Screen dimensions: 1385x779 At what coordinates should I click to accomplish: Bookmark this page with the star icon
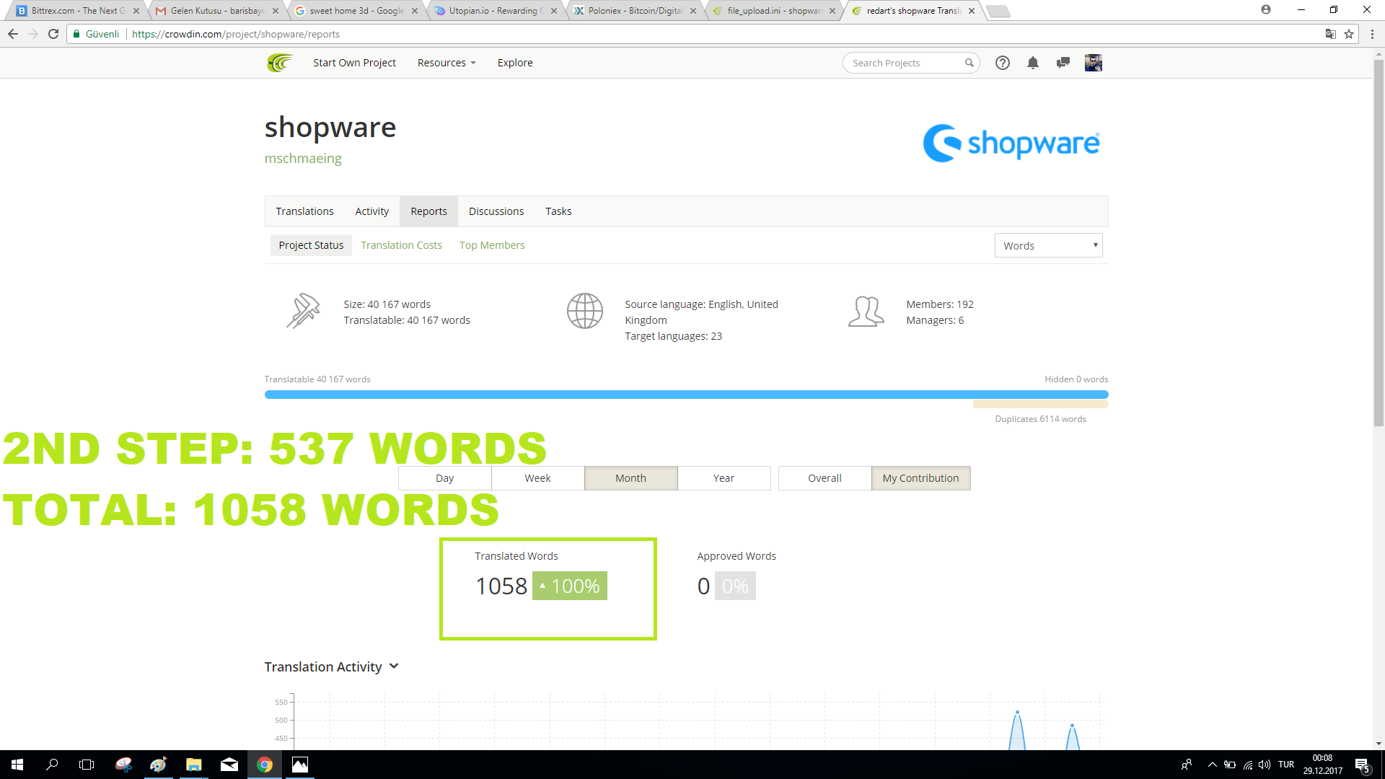1349,34
